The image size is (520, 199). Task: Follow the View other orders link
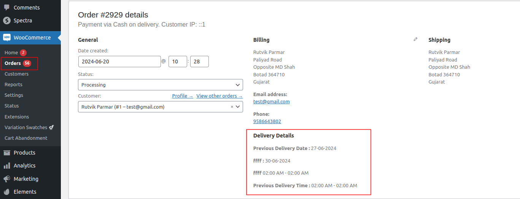click(219, 96)
